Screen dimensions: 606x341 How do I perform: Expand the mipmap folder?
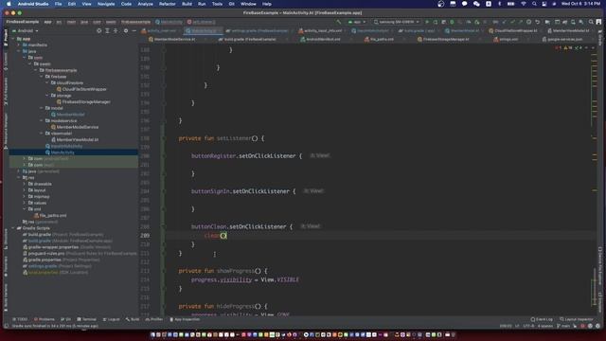[25, 196]
